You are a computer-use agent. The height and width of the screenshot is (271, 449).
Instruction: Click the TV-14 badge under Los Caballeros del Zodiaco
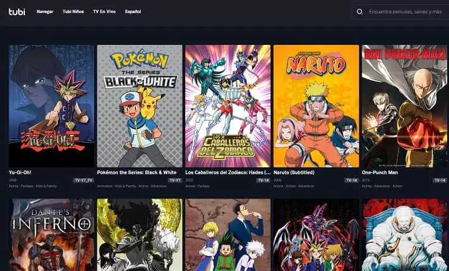(263, 180)
